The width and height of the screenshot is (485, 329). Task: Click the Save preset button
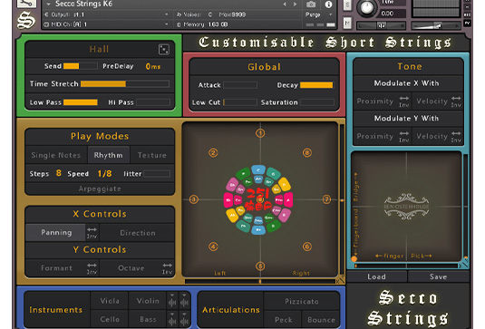(x=438, y=276)
